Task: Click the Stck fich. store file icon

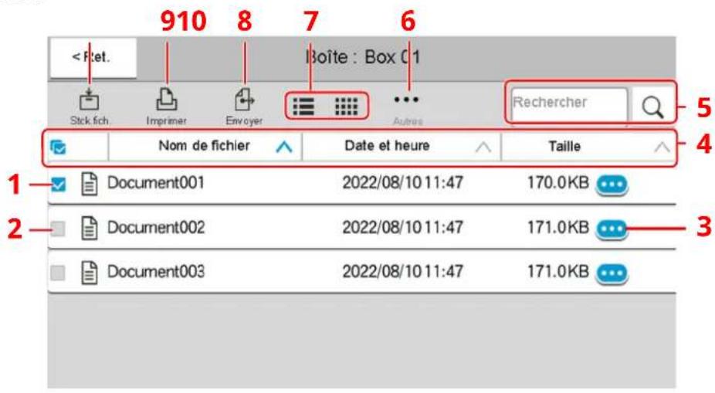Action: (90, 102)
